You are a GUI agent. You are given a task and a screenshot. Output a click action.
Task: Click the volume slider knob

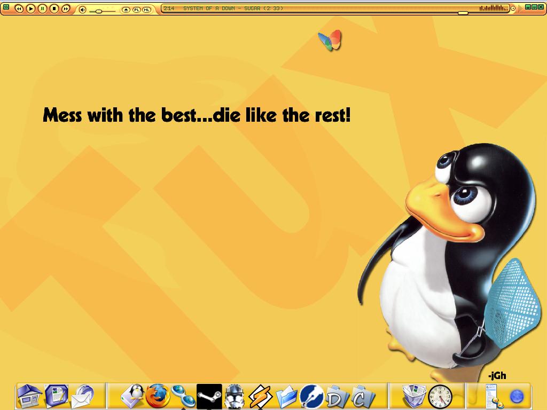(x=99, y=11)
